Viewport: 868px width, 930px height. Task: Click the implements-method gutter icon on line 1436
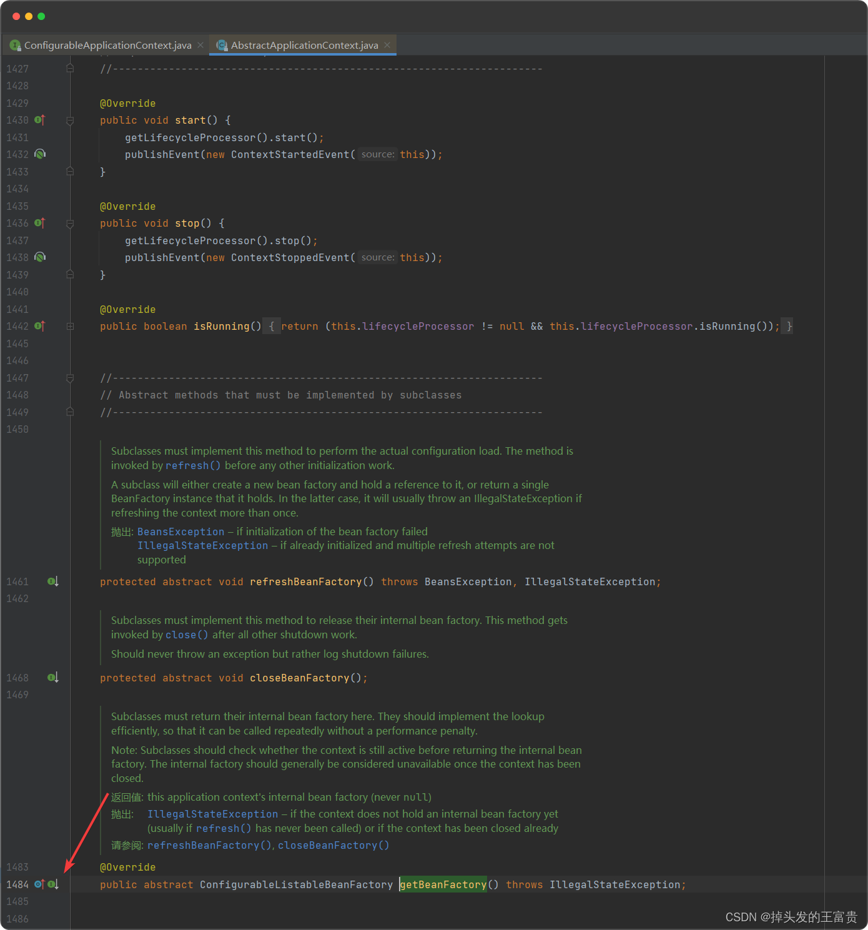(x=40, y=223)
